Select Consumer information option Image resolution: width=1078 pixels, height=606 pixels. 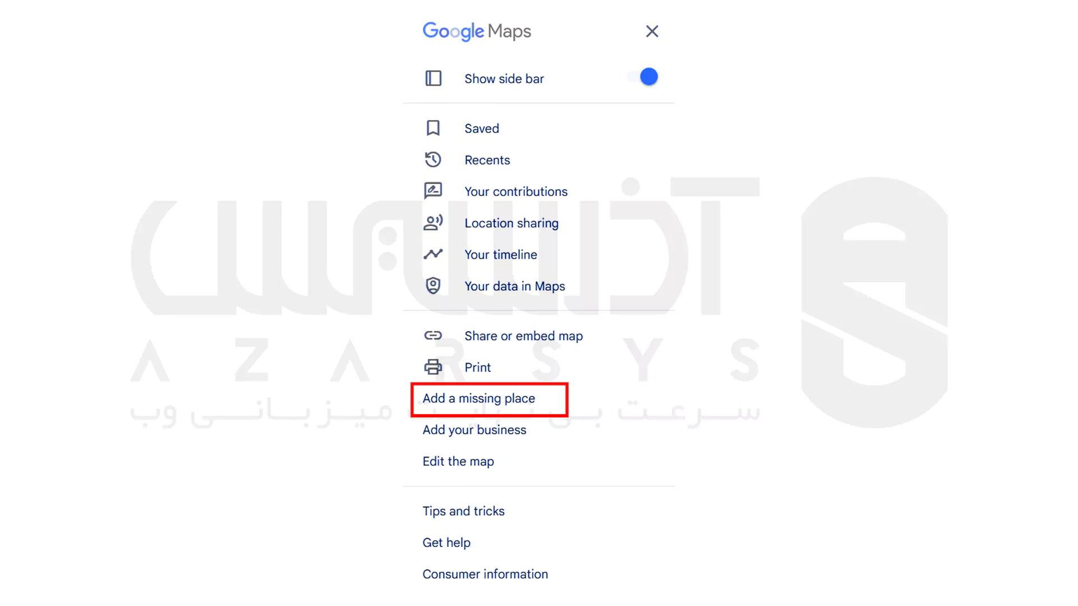485,573
